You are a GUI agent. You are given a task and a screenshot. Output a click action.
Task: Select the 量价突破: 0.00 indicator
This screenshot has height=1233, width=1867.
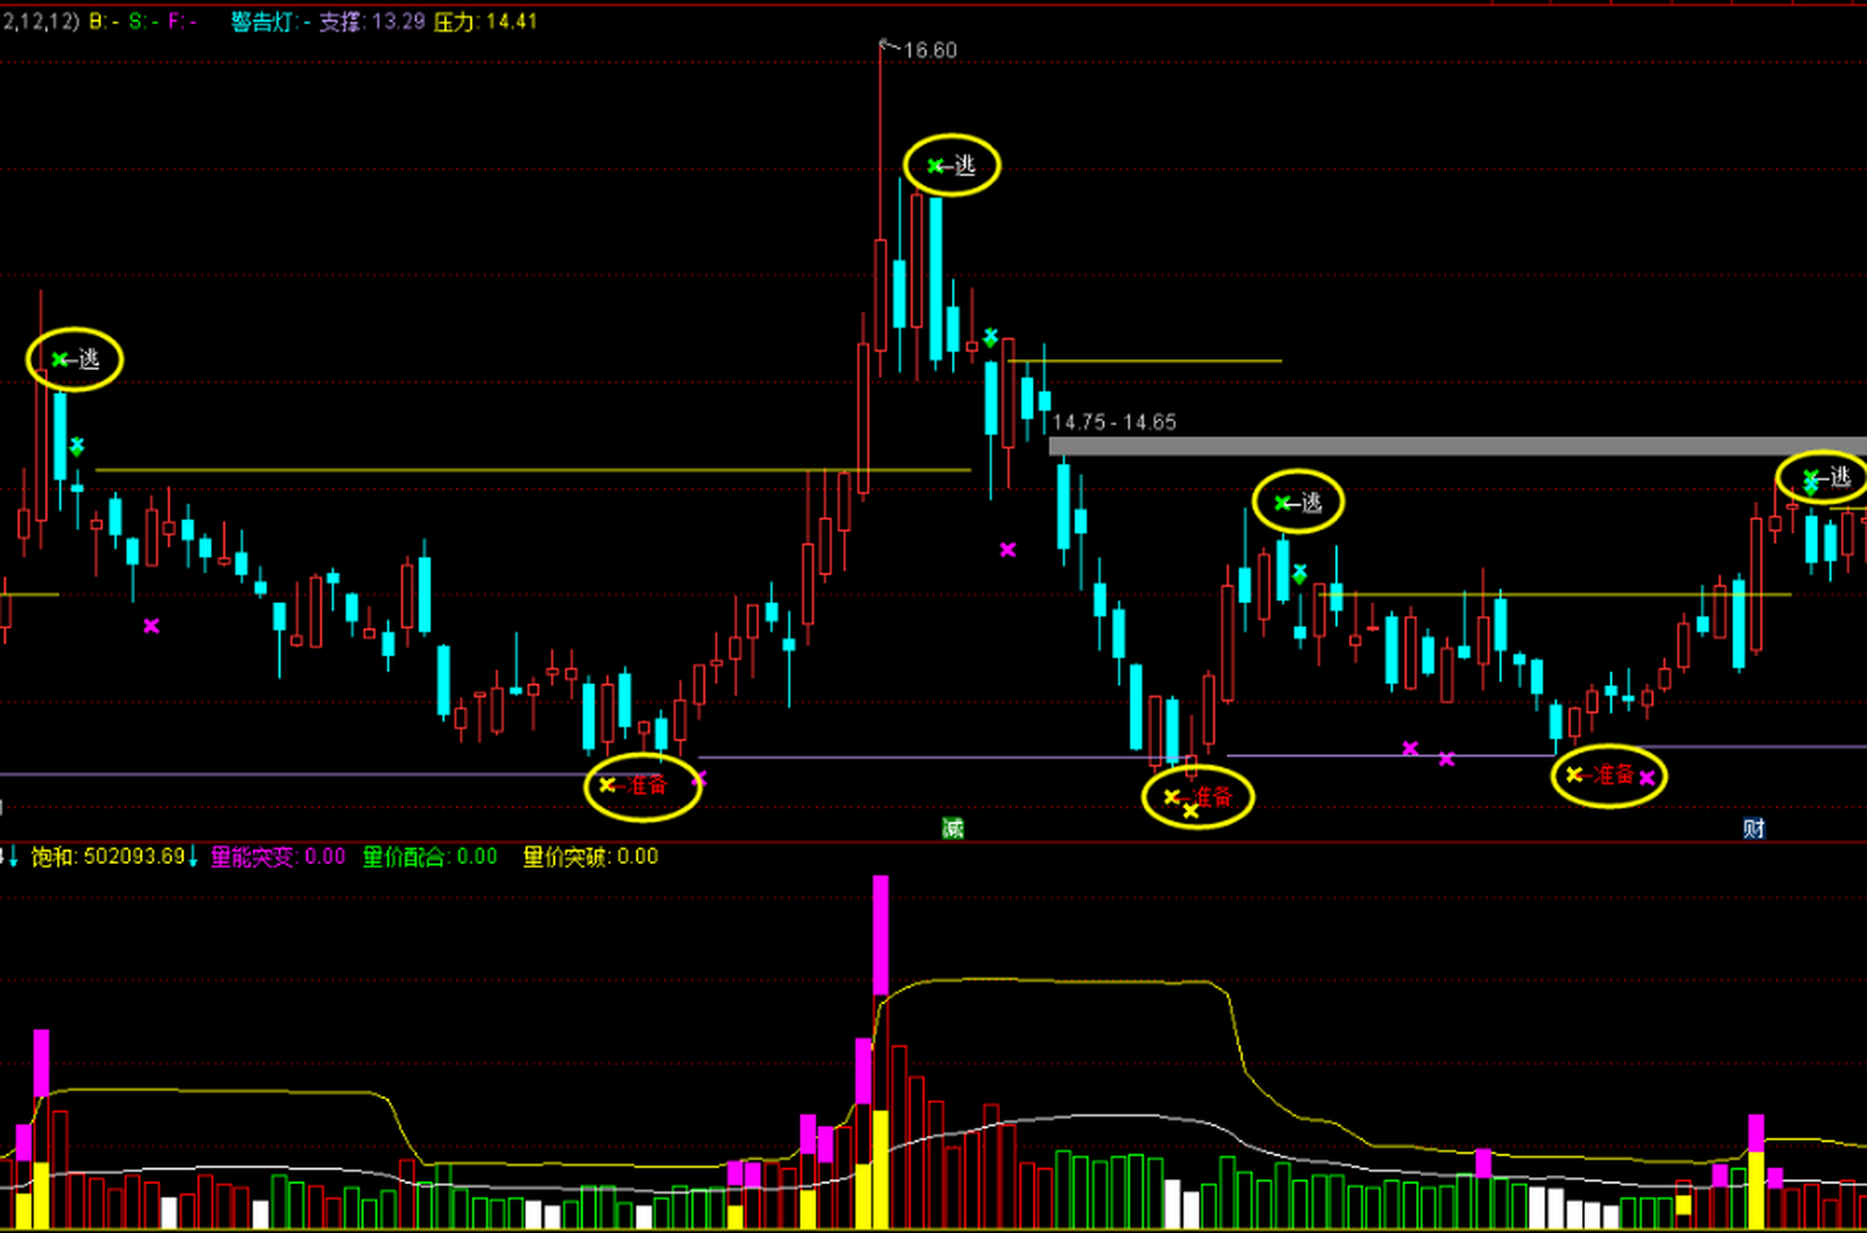point(591,856)
